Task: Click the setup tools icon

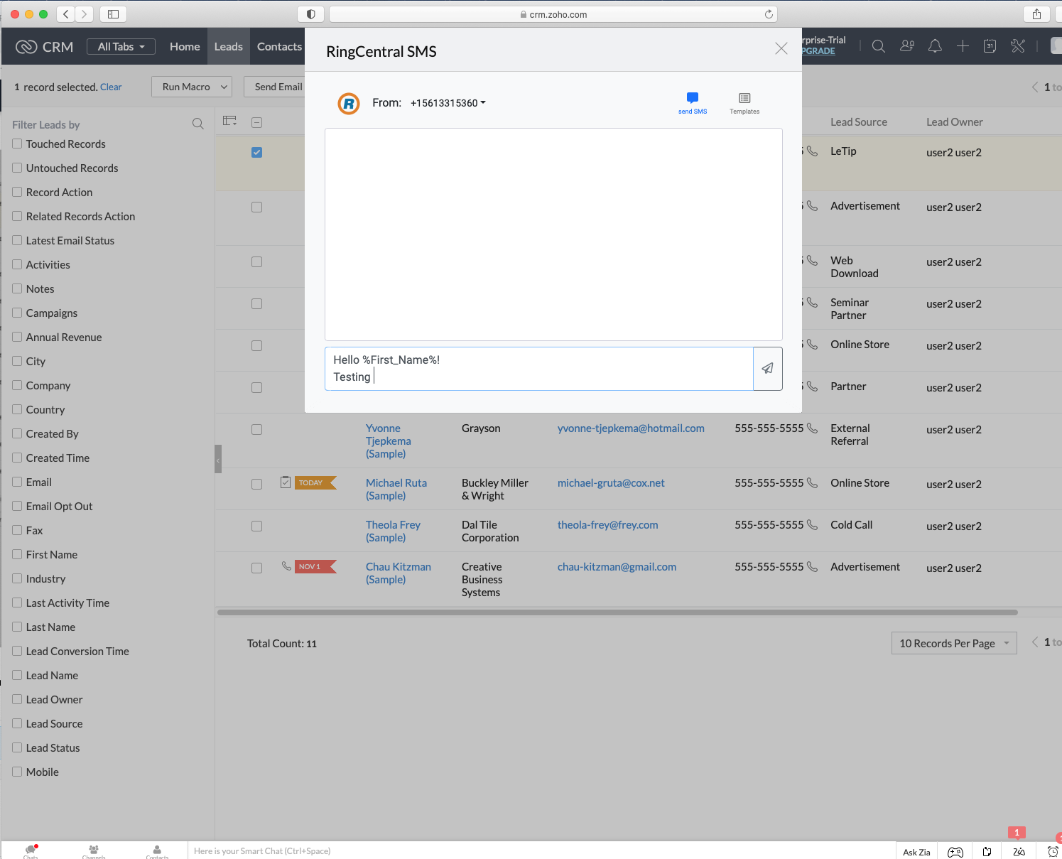Action: (x=1017, y=45)
